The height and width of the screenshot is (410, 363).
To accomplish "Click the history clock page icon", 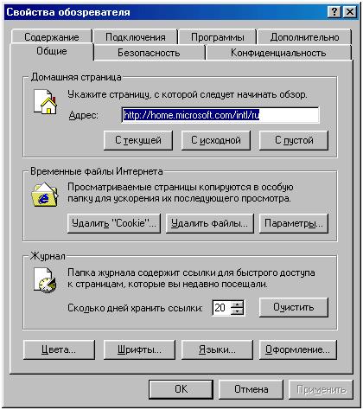I will click(x=45, y=280).
